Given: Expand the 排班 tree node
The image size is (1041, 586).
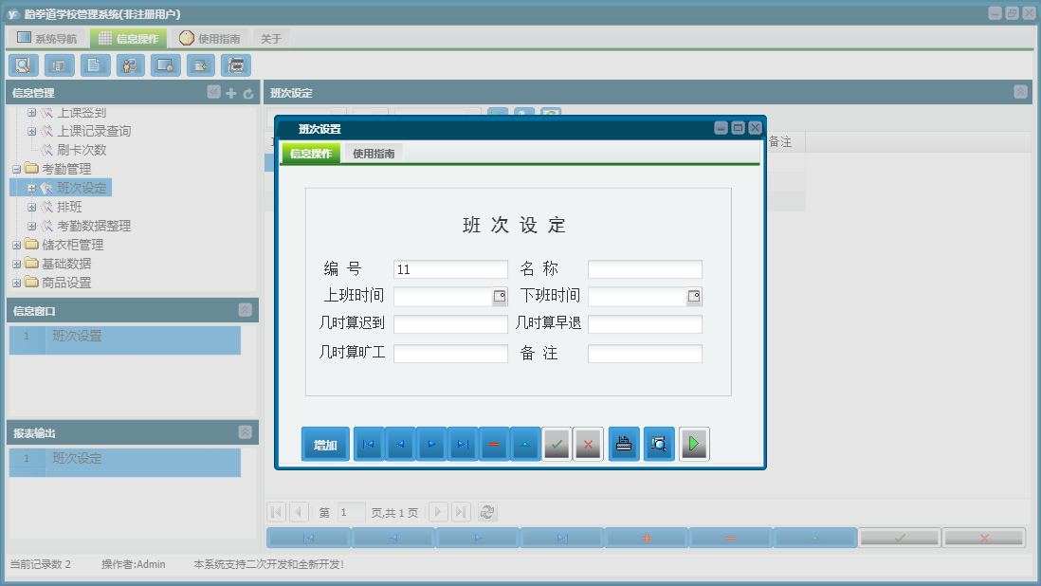Looking at the screenshot, I should 32,207.
